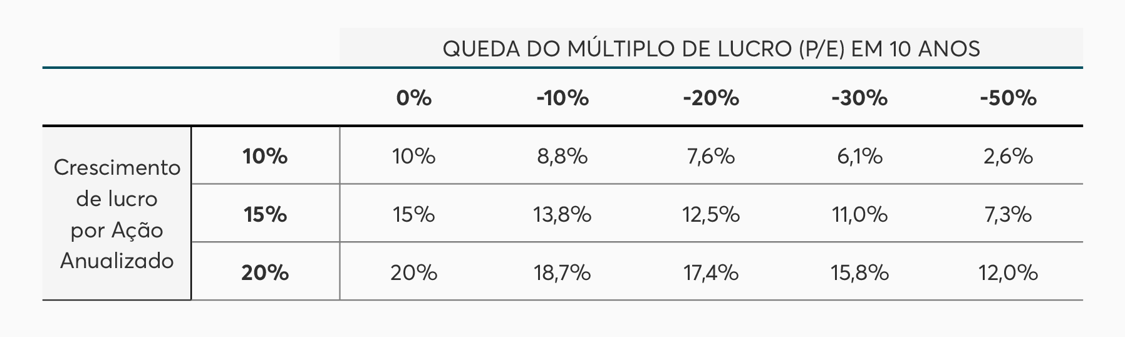Click the table title about P/E multiple drop

711,49
